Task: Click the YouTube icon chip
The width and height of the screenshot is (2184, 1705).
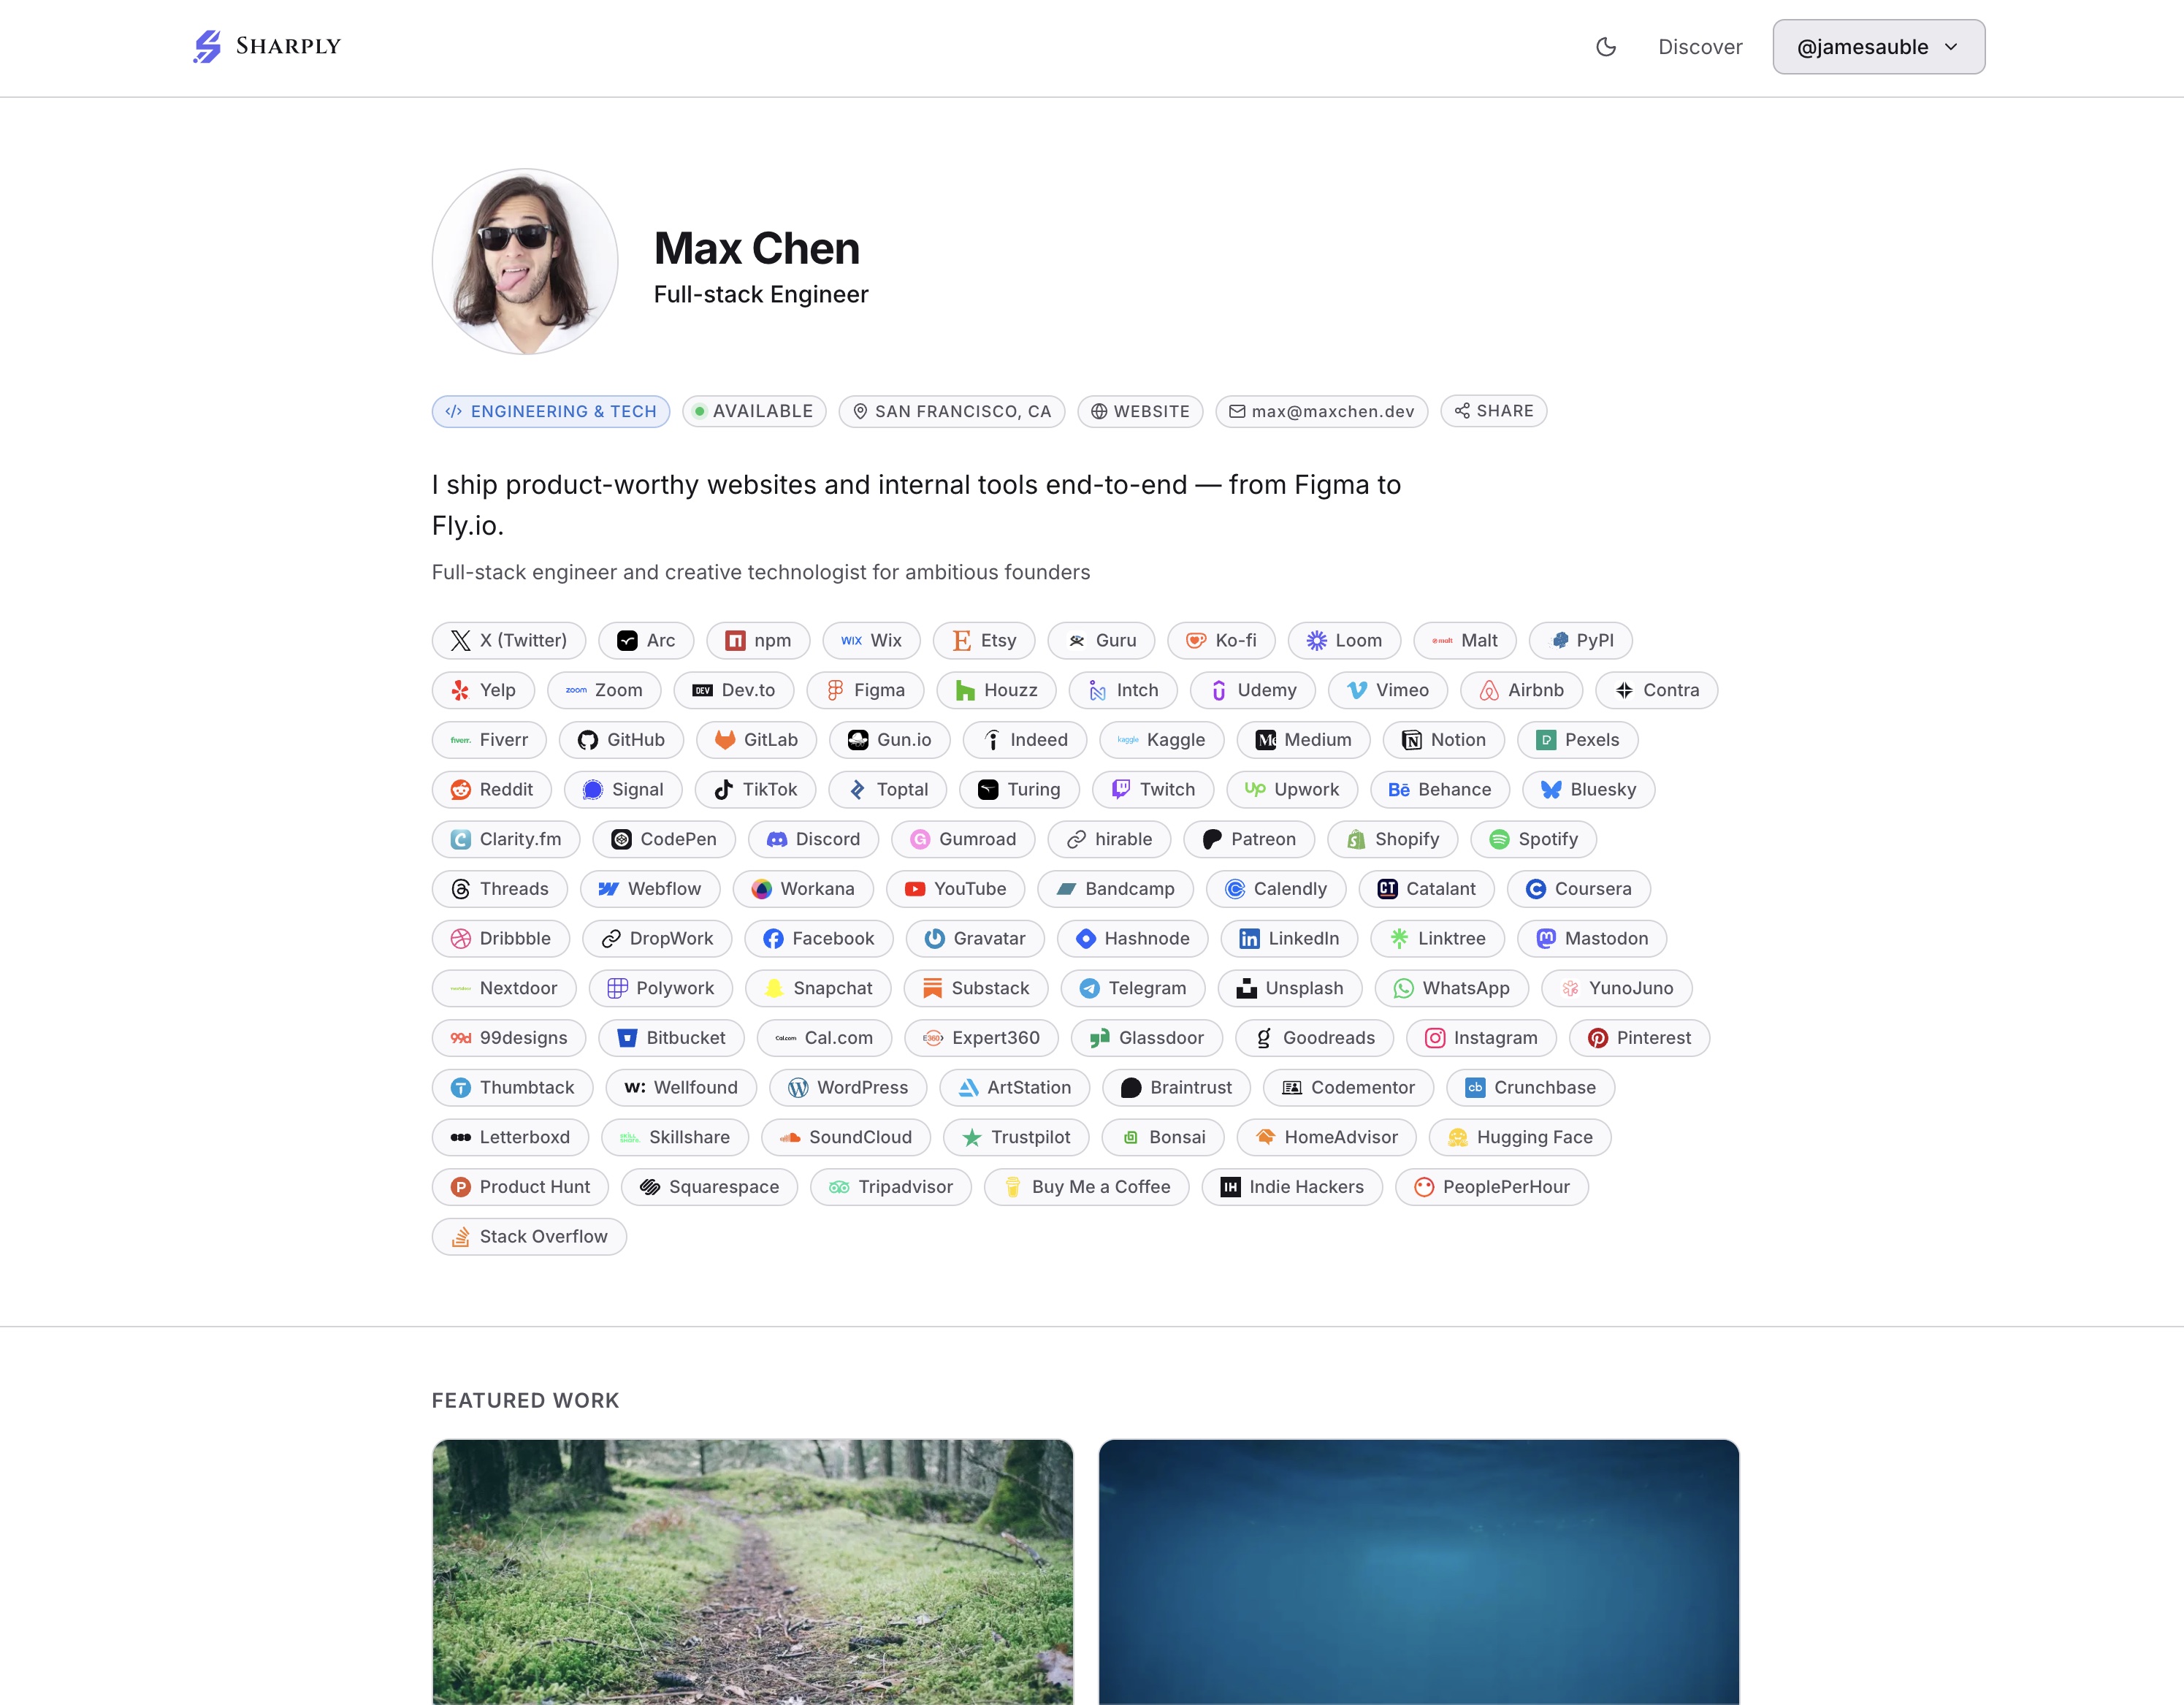Action: 955,889
